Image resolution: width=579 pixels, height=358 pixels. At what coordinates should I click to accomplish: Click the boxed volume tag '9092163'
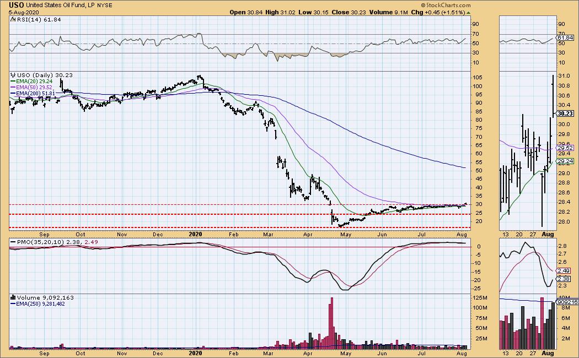[568, 302]
